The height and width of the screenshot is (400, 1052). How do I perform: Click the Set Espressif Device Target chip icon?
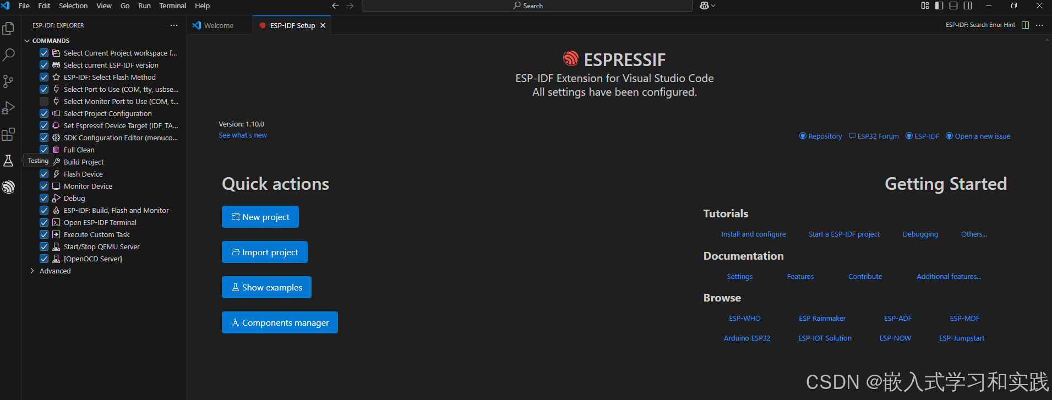click(x=56, y=125)
